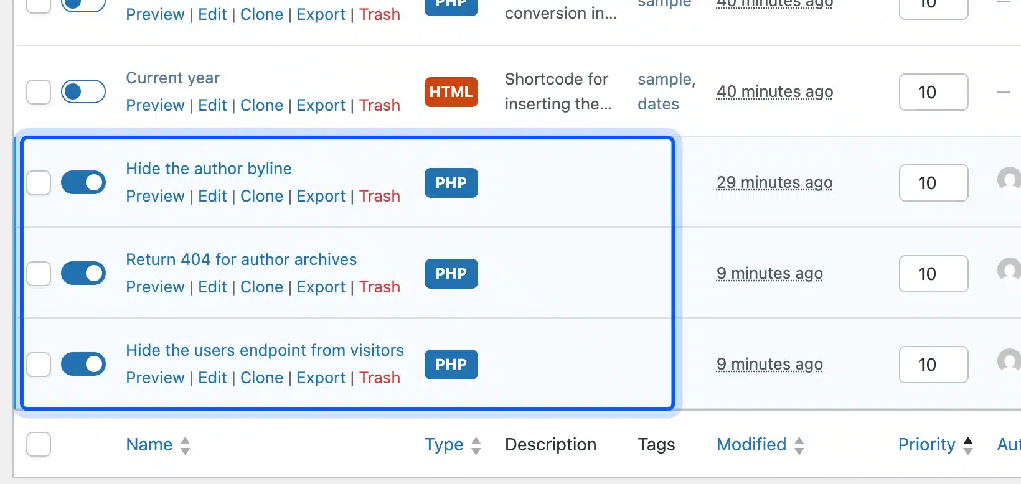Trash Hide the users endpoint snippet
This screenshot has width=1021, height=484.
(x=380, y=378)
